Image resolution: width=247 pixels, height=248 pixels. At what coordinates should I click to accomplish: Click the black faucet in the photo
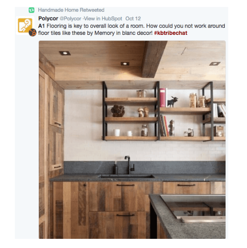130,165
